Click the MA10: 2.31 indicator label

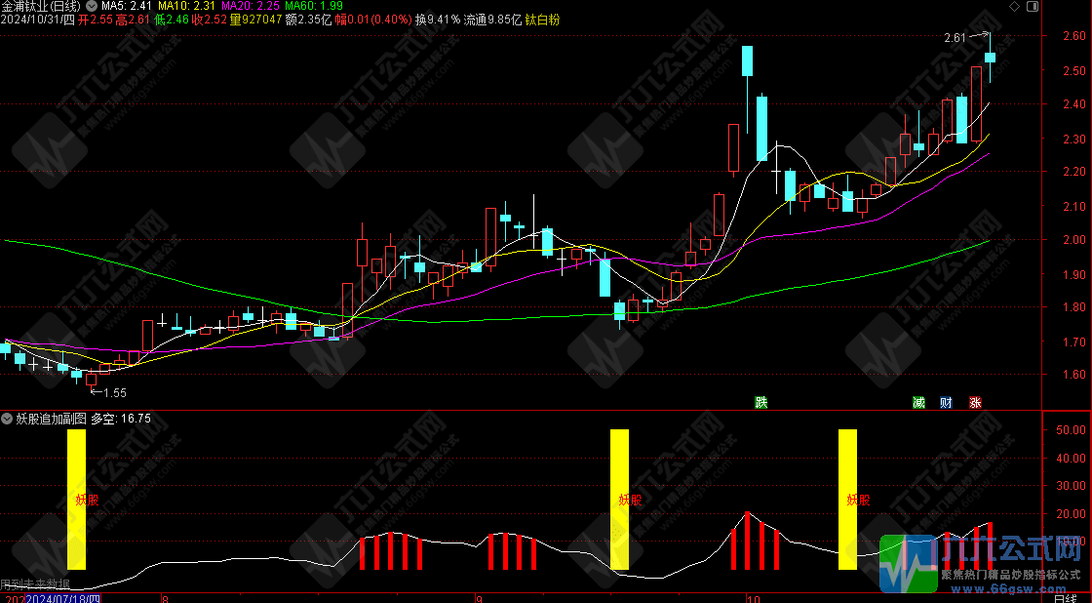186,6
